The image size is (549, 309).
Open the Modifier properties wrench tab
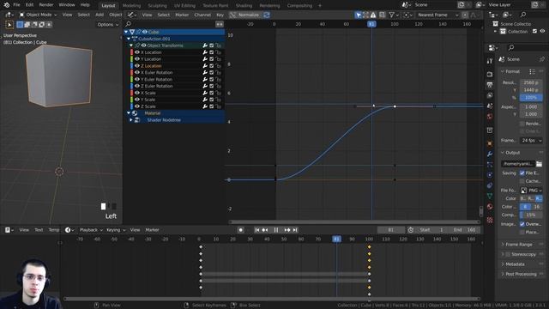[x=490, y=154]
